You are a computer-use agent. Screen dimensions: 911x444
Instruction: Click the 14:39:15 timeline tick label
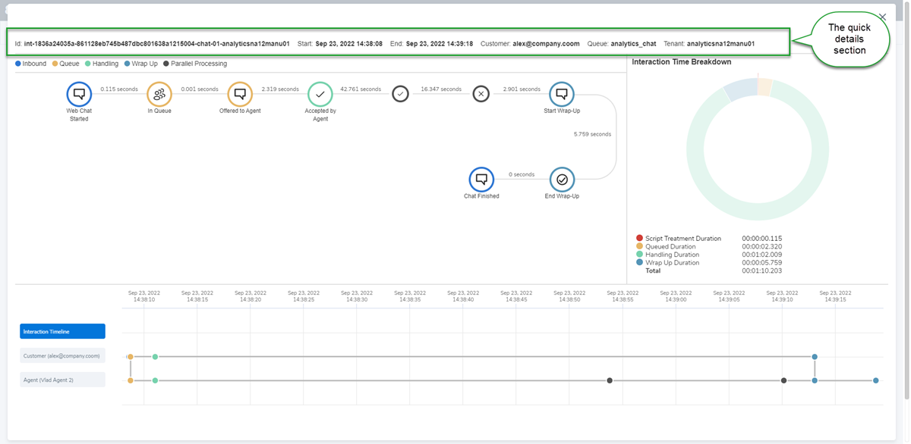pos(834,296)
